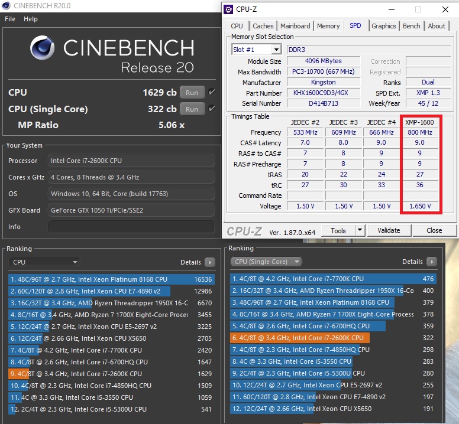This screenshot has height=424, width=459.
Task: Toggle the CPU (Single Core) test checkbox
Action: click(x=212, y=109)
